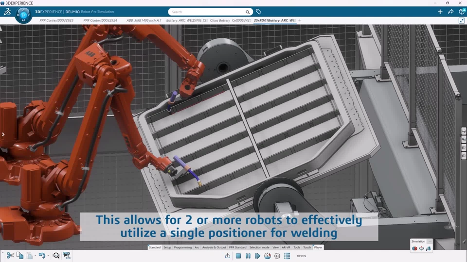The image size is (467, 262).
Task: Click the Cut scissors icon
Action: pos(10,256)
